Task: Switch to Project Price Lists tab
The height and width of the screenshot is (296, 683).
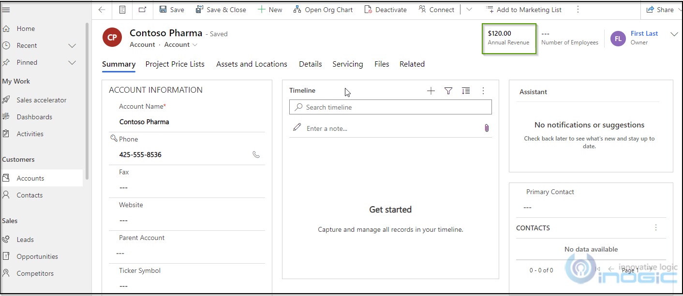Action: click(175, 64)
